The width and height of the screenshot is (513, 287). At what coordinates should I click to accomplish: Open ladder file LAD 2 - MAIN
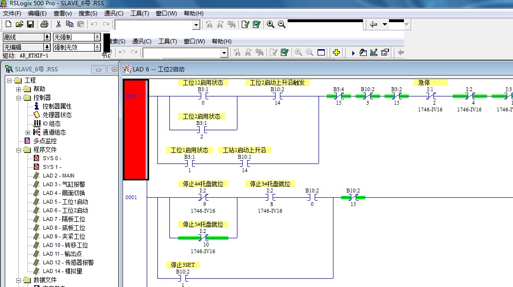pos(58,176)
